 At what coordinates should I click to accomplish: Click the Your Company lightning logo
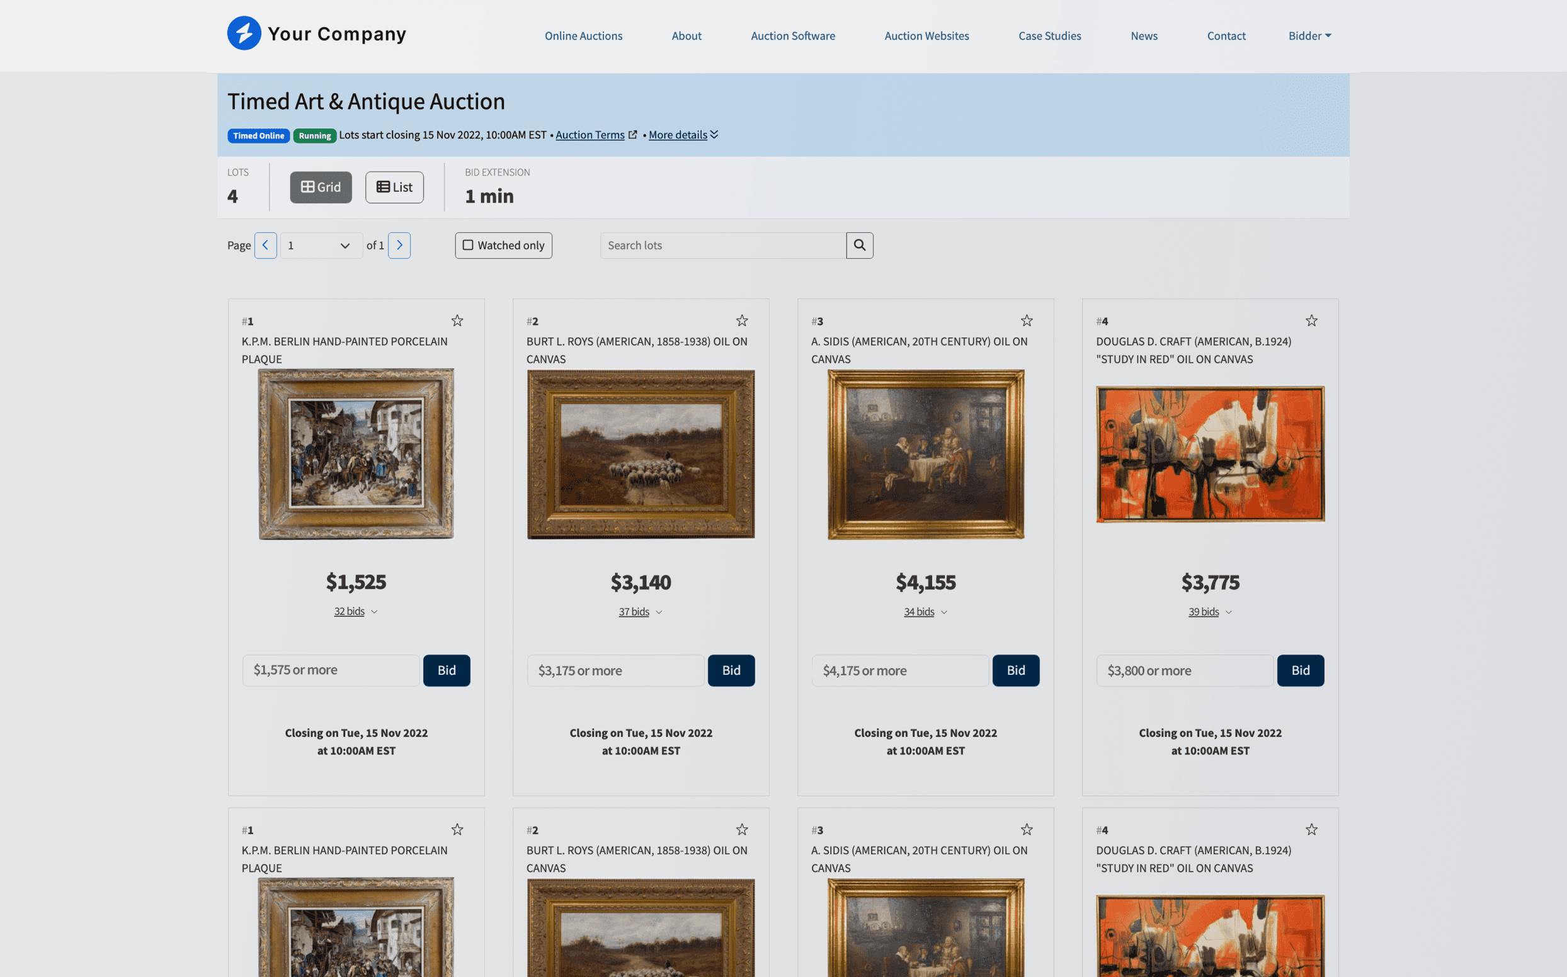tap(244, 33)
